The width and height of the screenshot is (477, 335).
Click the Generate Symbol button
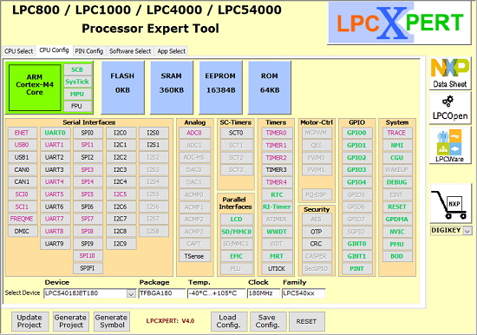112,321
